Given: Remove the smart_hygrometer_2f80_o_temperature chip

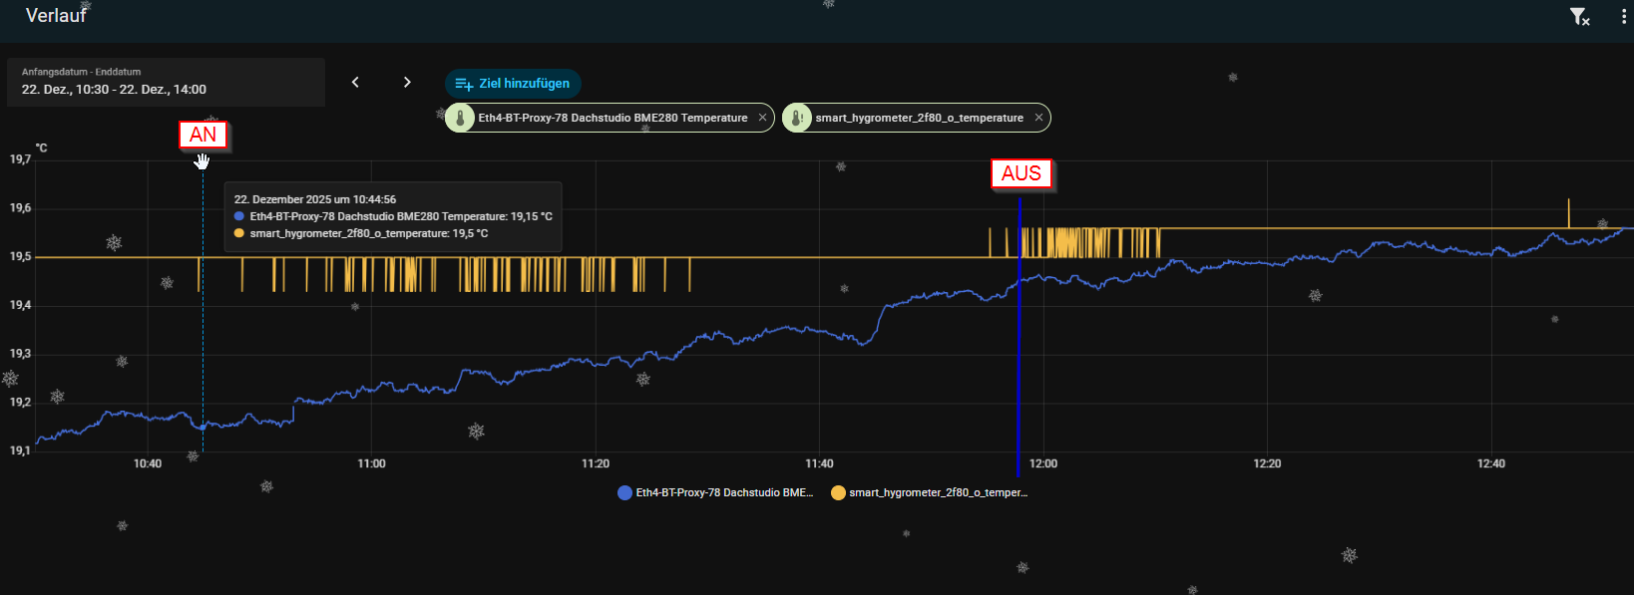Looking at the screenshot, I should pos(1038,118).
